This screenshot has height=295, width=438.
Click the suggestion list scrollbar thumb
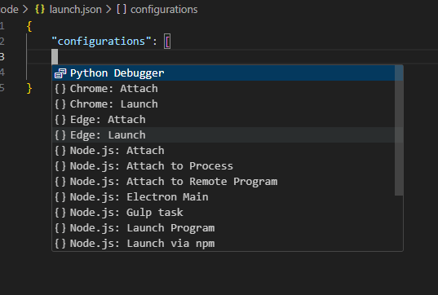(x=399, y=130)
